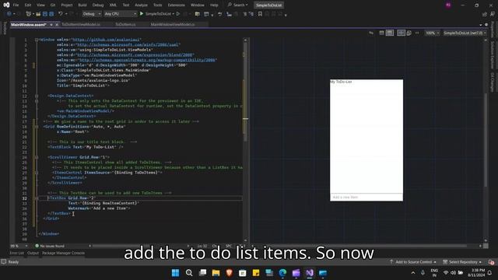Viewport: 498px width, 280px height.
Task: Open Sticky Notes from taskbar
Action: 256,273
